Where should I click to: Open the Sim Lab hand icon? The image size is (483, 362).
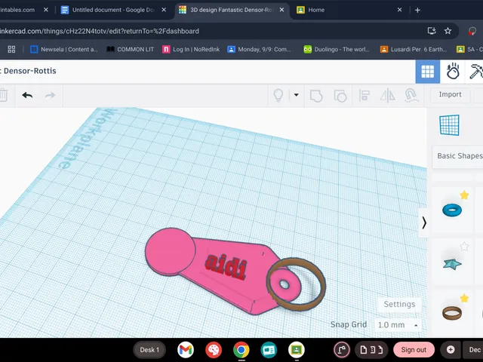tap(453, 71)
